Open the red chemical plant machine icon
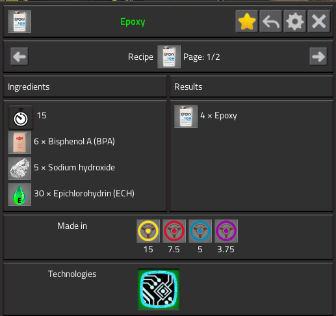The width and height of the screenshot is (336, 316). 174,231
